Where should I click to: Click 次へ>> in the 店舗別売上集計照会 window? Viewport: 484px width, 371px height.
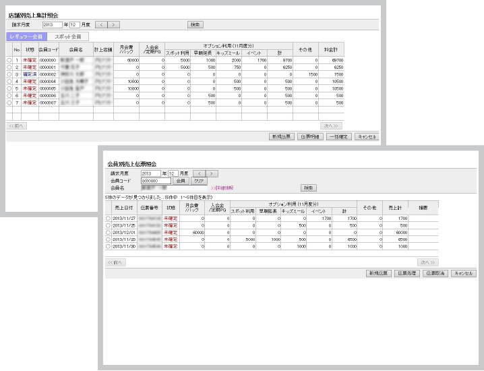click(331, 125)
